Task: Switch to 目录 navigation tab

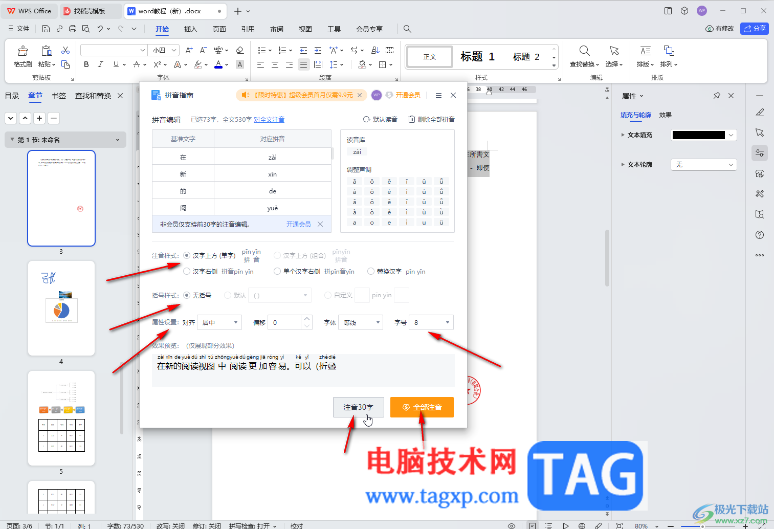Action: (12, 96)
